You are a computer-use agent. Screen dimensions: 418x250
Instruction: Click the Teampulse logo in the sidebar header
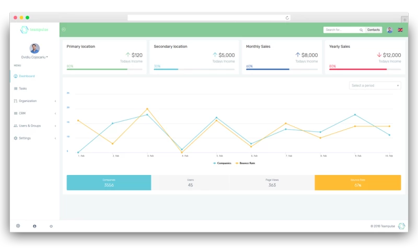[34, 30]
